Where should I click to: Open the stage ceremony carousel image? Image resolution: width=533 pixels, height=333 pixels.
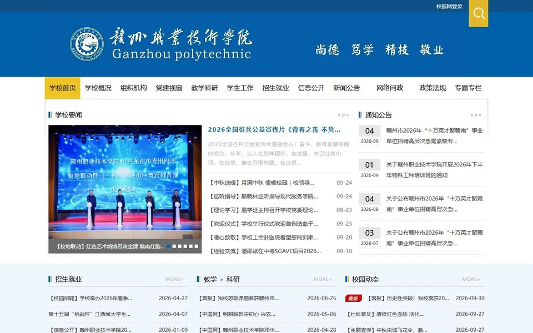click(x=125, y=182)
